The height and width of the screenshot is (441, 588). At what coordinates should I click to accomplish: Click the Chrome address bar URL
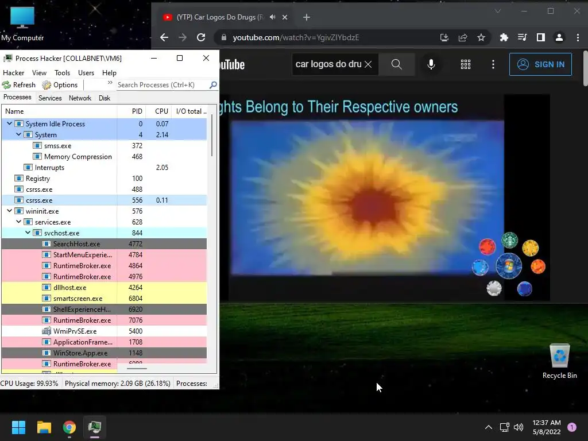pos(296,37)
